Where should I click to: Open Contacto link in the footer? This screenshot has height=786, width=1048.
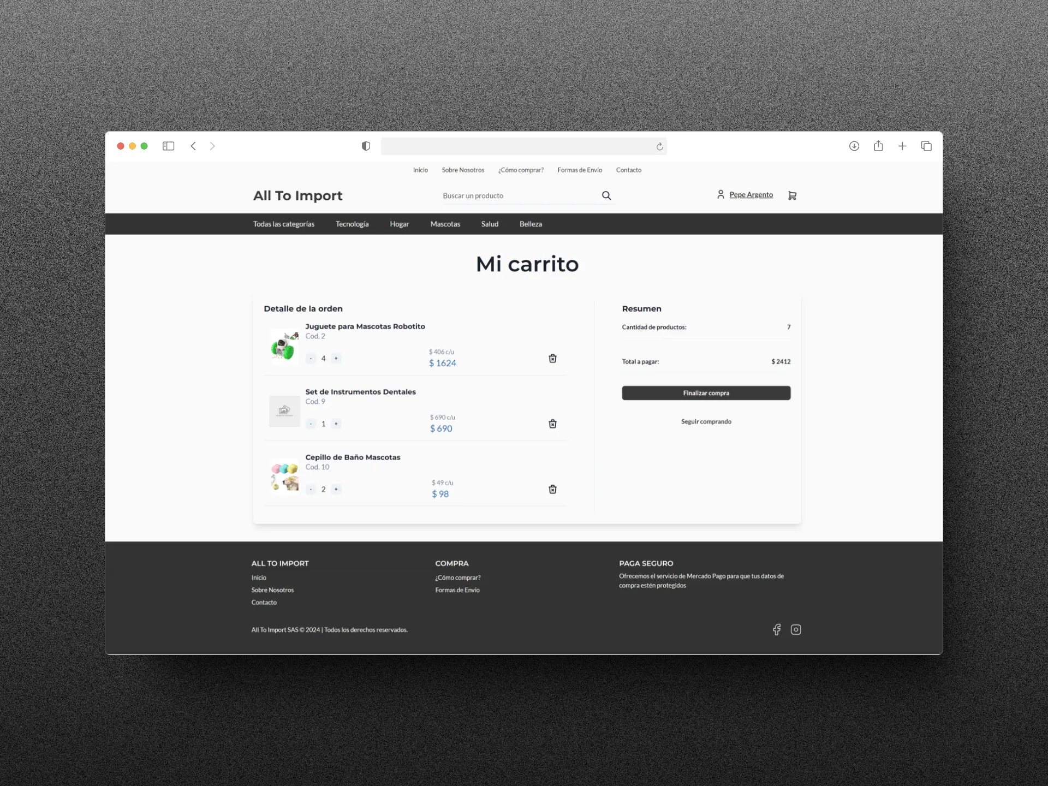coord(264,603)
